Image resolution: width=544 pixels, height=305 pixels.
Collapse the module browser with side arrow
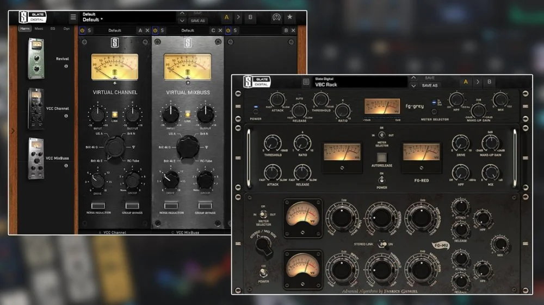pos(13,131)
